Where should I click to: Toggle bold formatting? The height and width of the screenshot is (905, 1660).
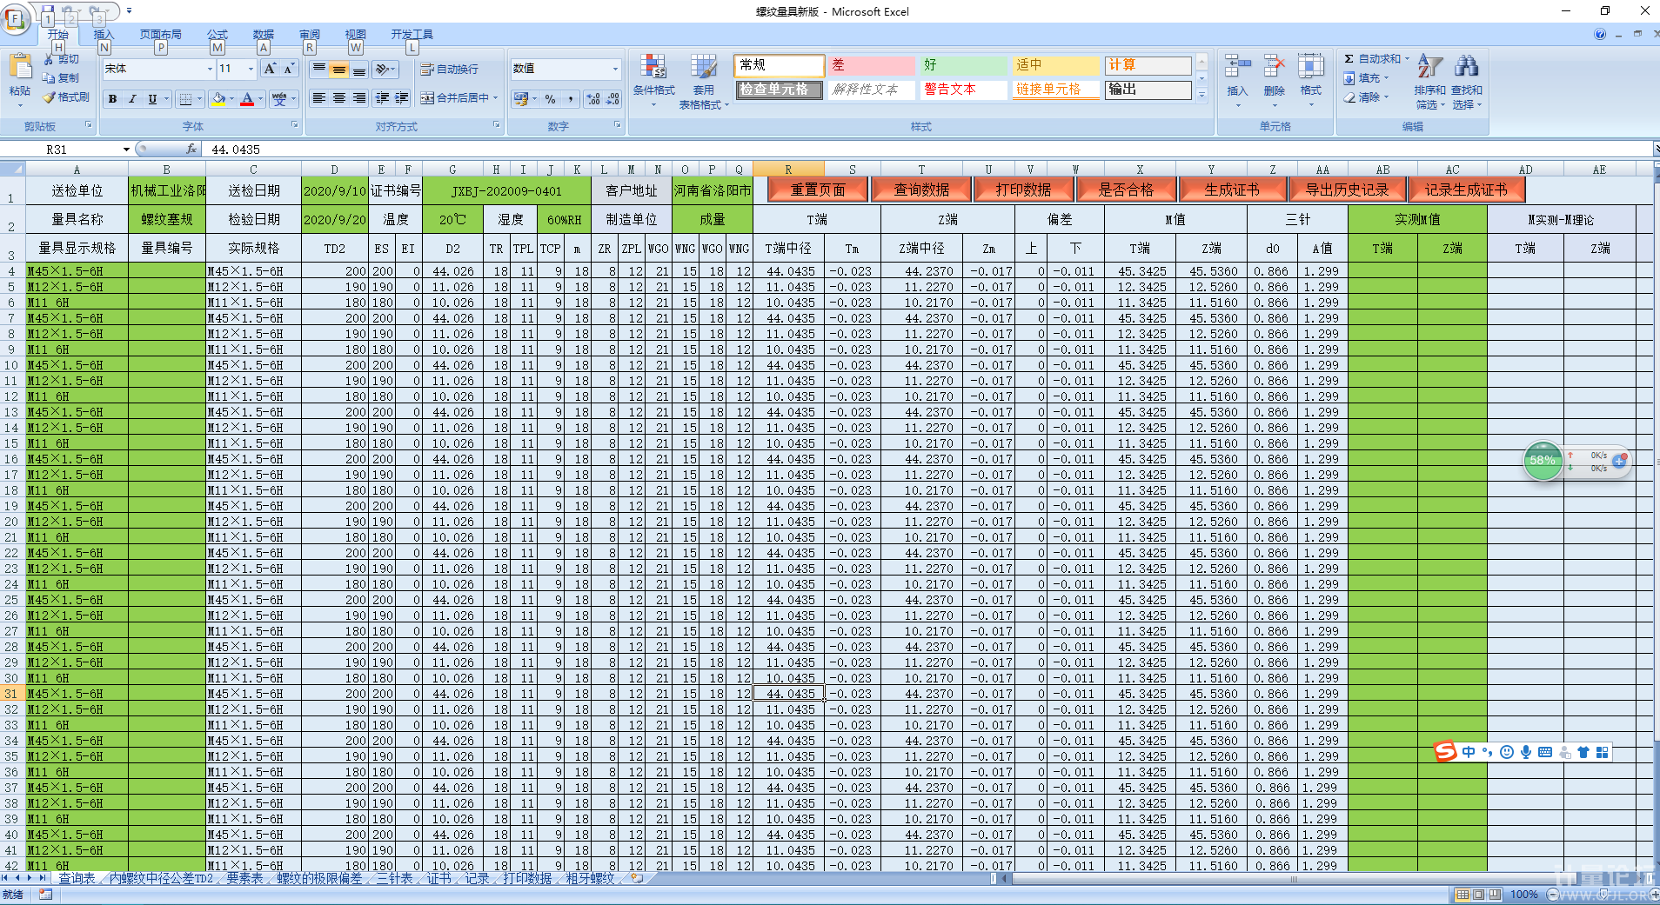[112, 99]
